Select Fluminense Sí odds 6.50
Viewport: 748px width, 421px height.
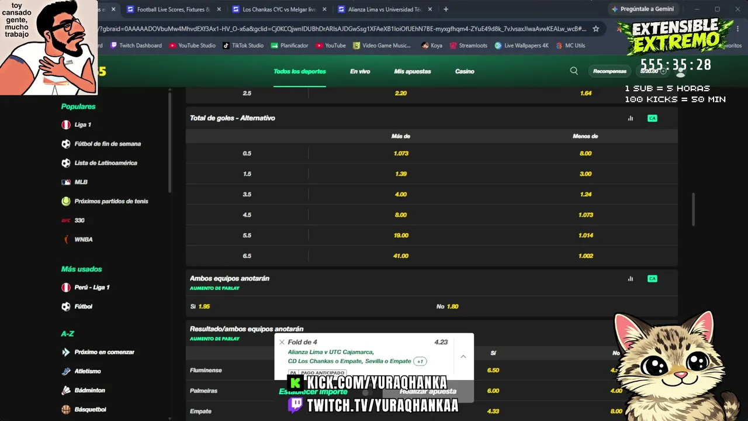click(493, 370)
